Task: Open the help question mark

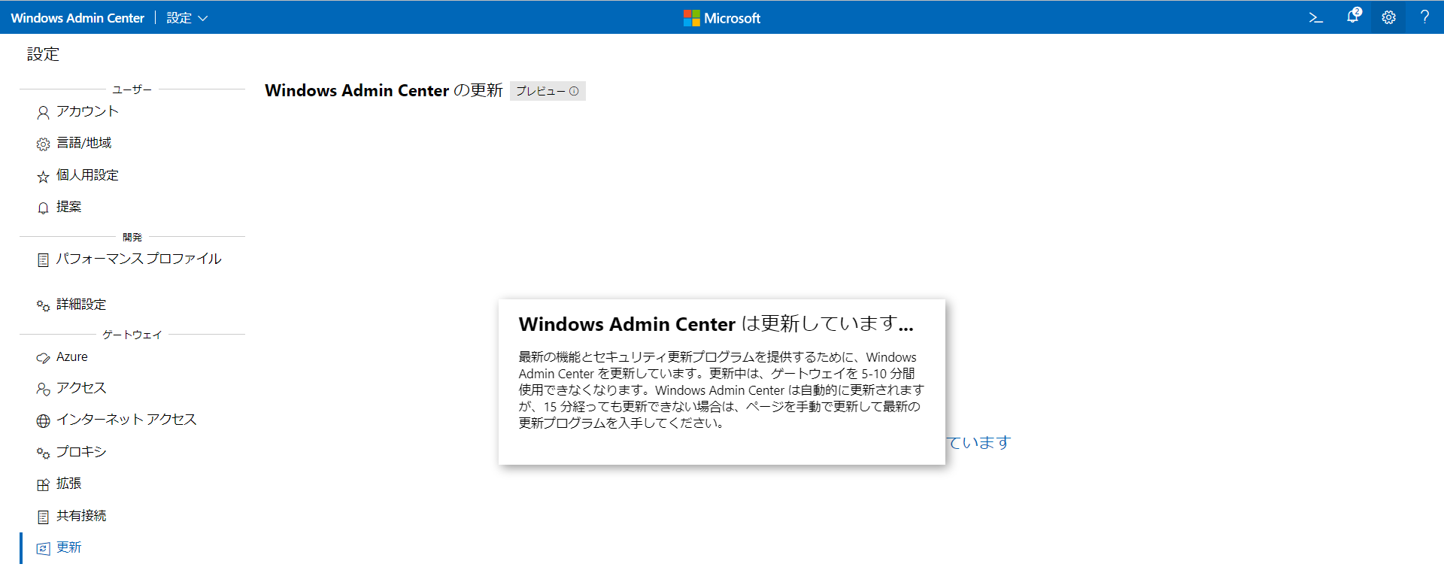Action: (1424, 17)
